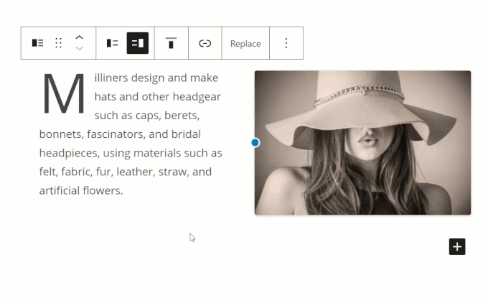Click the word 'Milliners' first line text
Screen dimensions: 488x298
click(x=111, y=78)
